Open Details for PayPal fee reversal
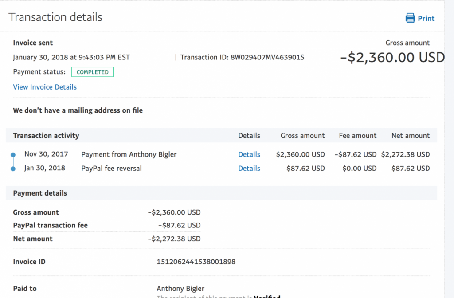Viewport: 454px width, 298px height. tap(249, 168)
